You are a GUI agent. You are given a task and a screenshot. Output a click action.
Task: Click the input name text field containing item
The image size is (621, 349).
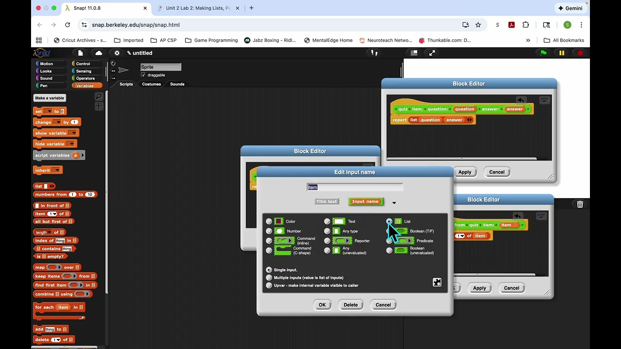coord(355,188)
